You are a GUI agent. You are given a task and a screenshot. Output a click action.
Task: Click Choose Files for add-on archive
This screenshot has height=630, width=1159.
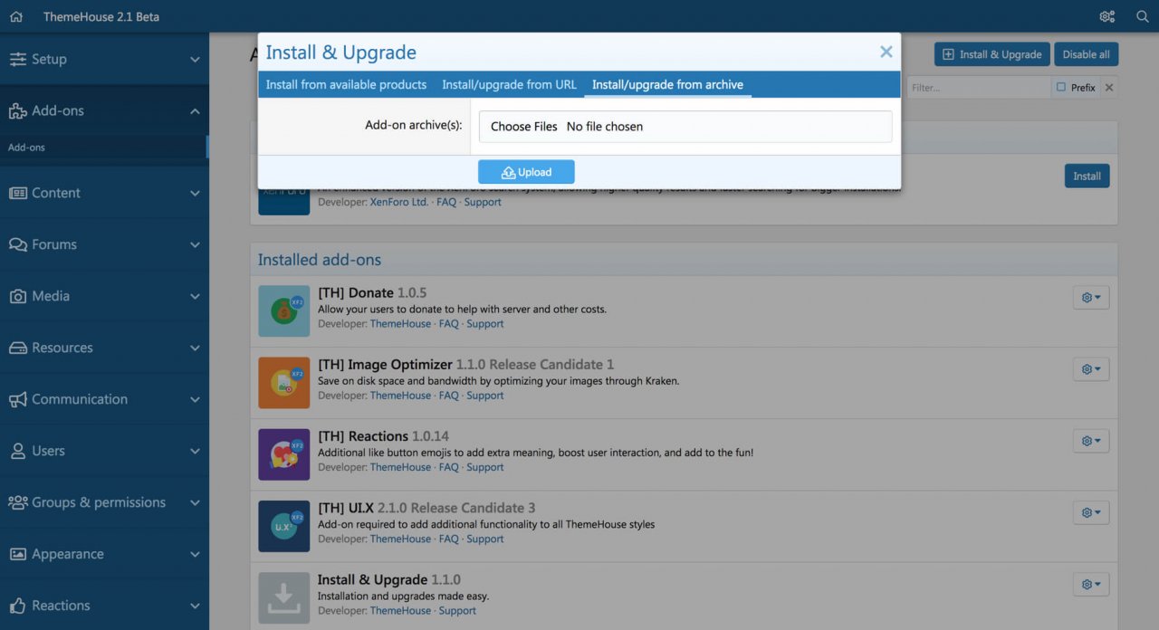click(x=523, y=127)
